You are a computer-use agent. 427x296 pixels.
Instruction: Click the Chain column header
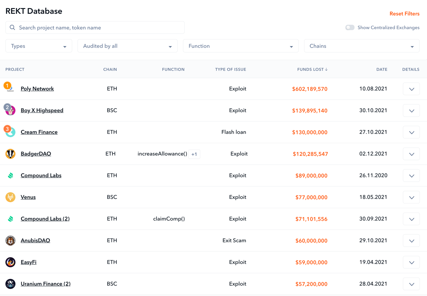tap(110, 69)
